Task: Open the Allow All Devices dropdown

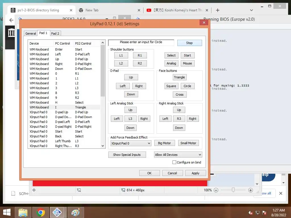Action: [x=178, y=155]
